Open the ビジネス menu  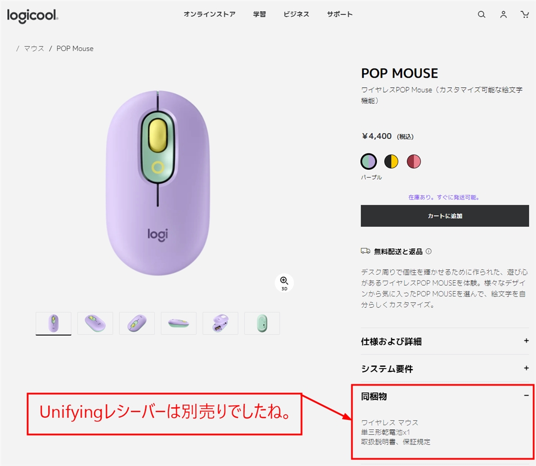click(x=296, y=14)
